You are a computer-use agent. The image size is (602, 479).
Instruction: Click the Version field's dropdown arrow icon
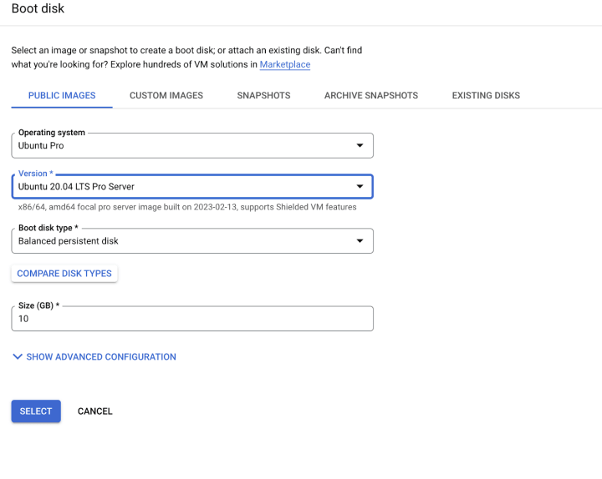click(x=360, y=187)
